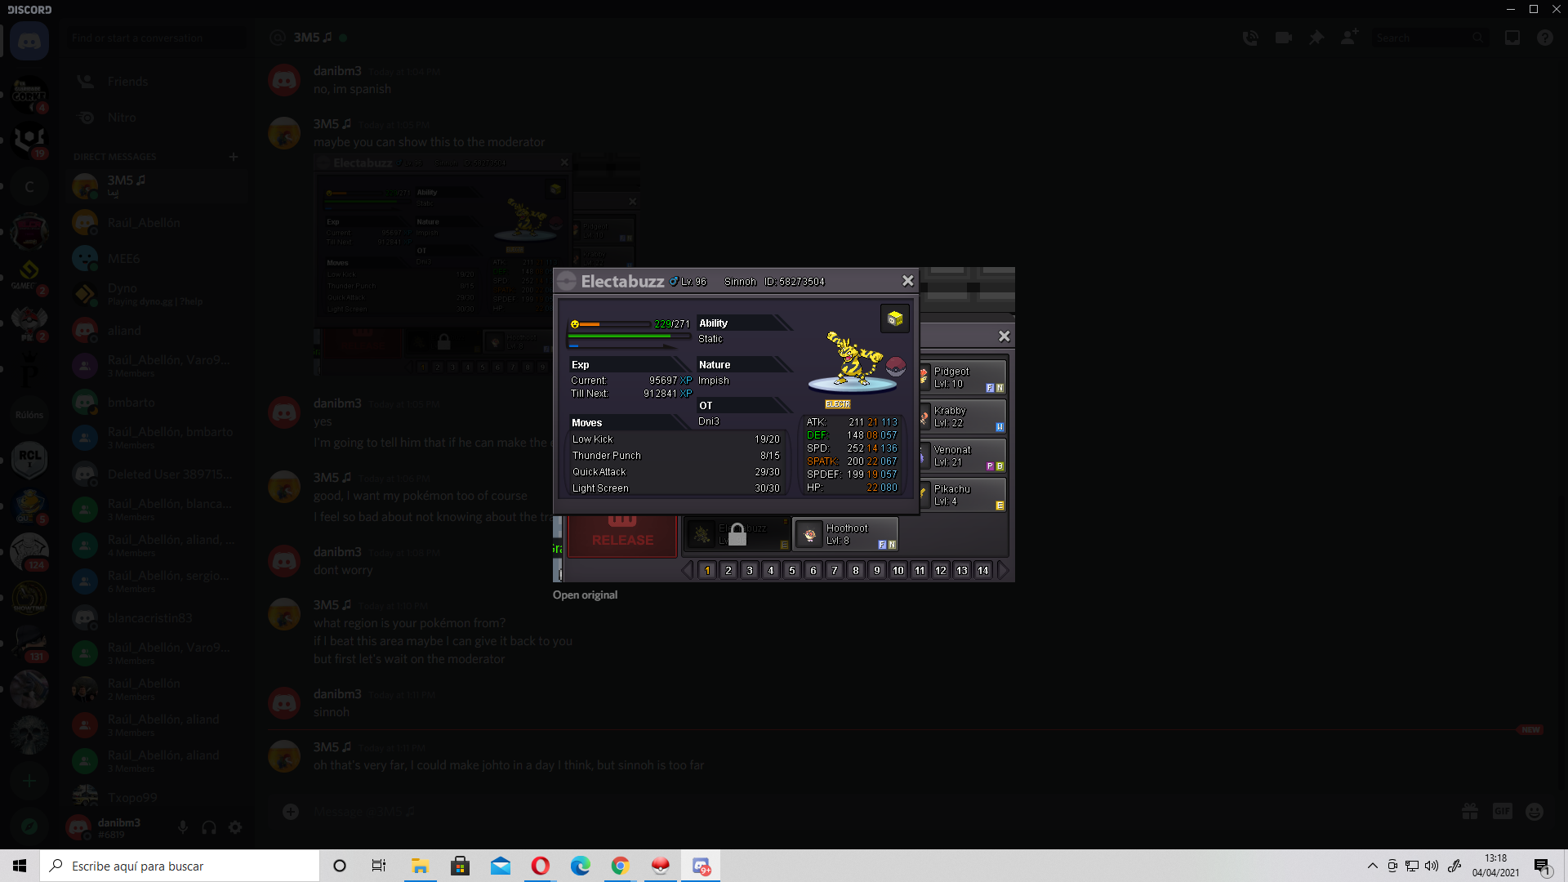Toggle microphone mute in user panel
Screen dimensions: 1568x882
[x=183, y=827]
